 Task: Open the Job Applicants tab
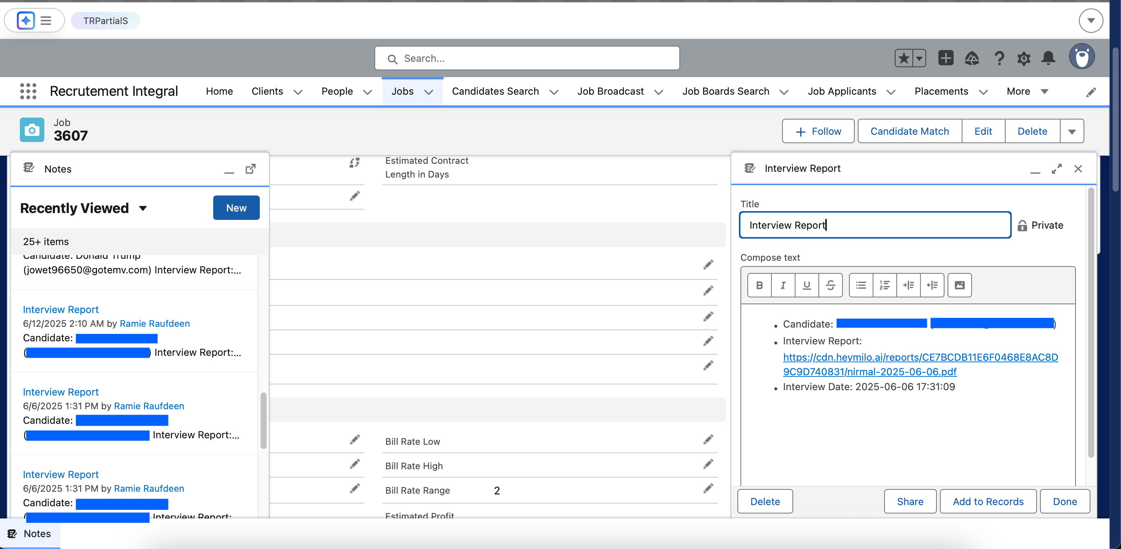point(842,91)
